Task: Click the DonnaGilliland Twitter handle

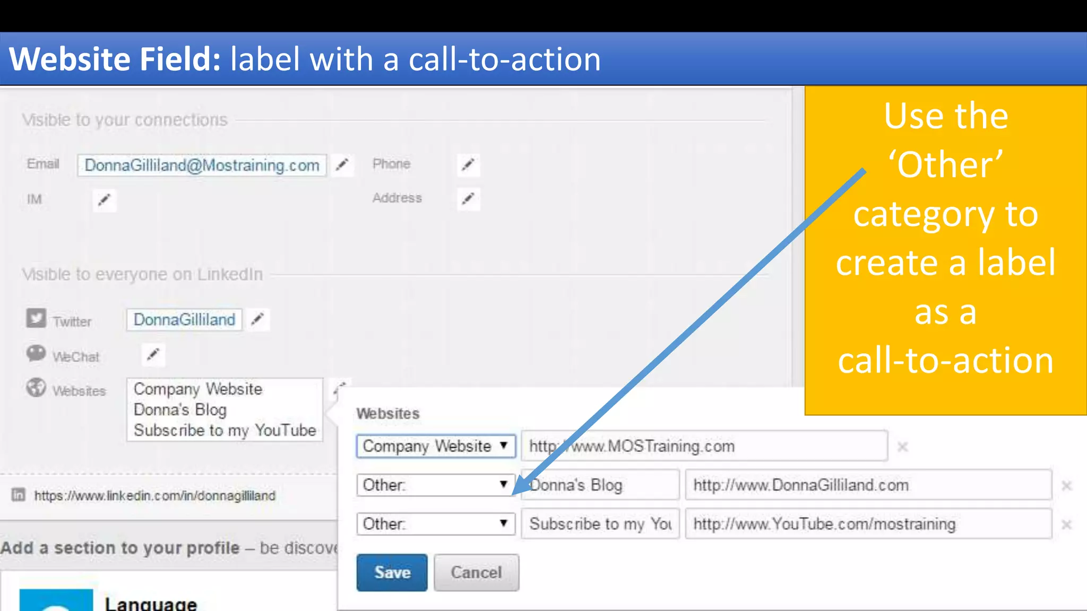Action: click(184, 319)
